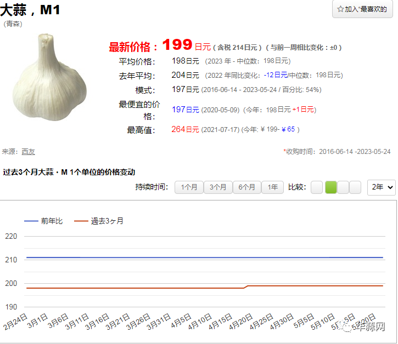
Task: Toggle the first comparison box
Action: pos(317,187)
